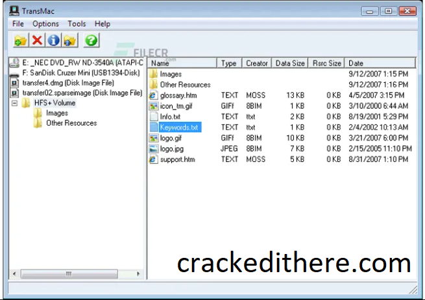The width and height of the screenshot is (425, 300).
Task: Click the logo.gif image file icon
Action: [x=153, y=138]
